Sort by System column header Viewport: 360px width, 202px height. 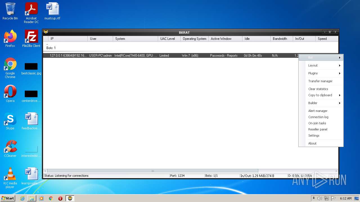(135, 39)
